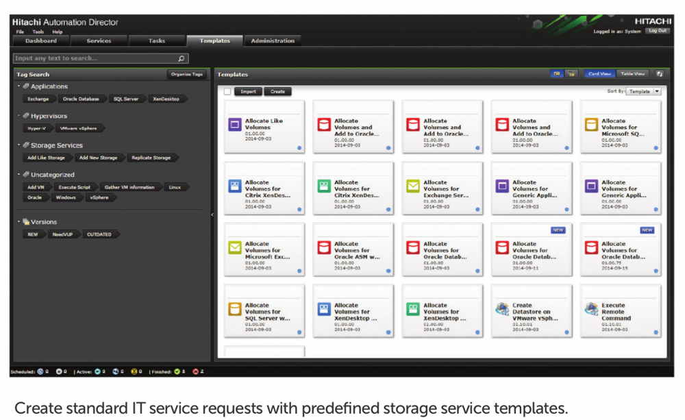685x420 pixels.
Task: Click blue icon on the XenDesktop card
Action: pyautogui.click(x=324, y=309)
